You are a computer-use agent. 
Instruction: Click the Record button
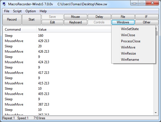(x=12, y=19)
